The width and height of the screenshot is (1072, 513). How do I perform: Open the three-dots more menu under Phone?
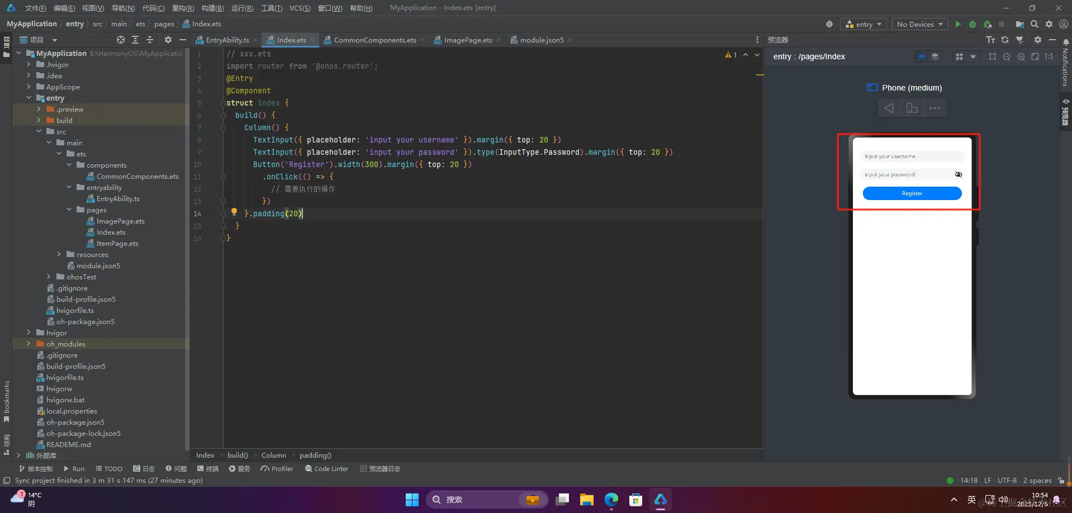935,108
